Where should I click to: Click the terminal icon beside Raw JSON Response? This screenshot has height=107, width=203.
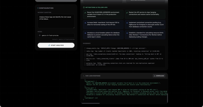84,76
